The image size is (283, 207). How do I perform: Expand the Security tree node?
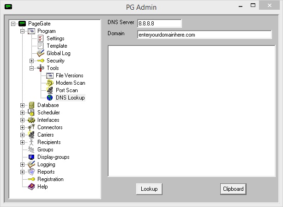(x=31, y=61)
